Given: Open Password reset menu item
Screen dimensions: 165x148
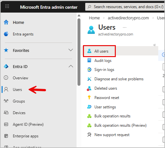Looking at the screenshot, I should (107, 98).
